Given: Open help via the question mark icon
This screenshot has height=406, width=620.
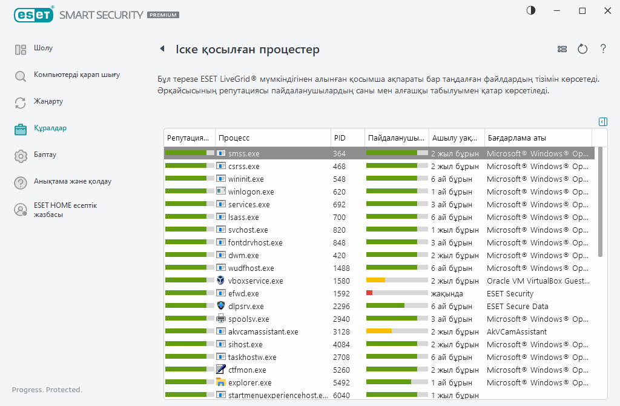Looking at the screenshot, I should (603, 49).
